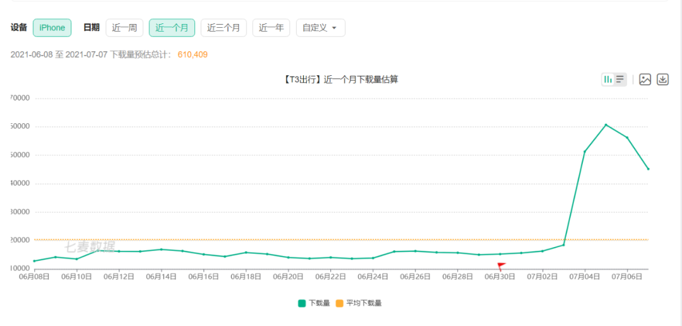The height and width of the screenshot is (326, 682).
Task: Switch to list view icon
Action: click(x=620, y=80)
